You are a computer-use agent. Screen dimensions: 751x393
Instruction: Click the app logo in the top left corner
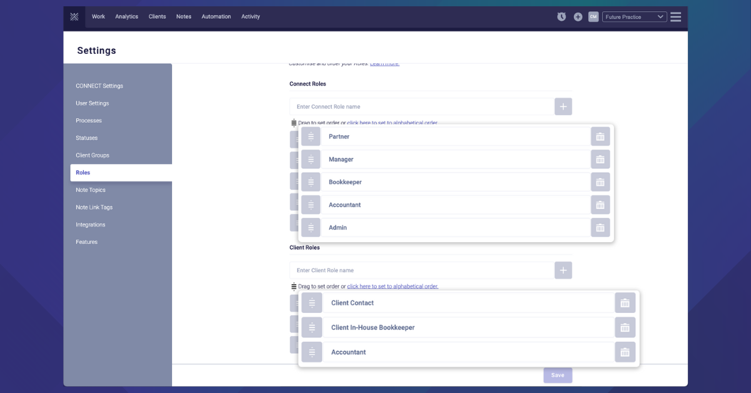(x=74, y=16)
